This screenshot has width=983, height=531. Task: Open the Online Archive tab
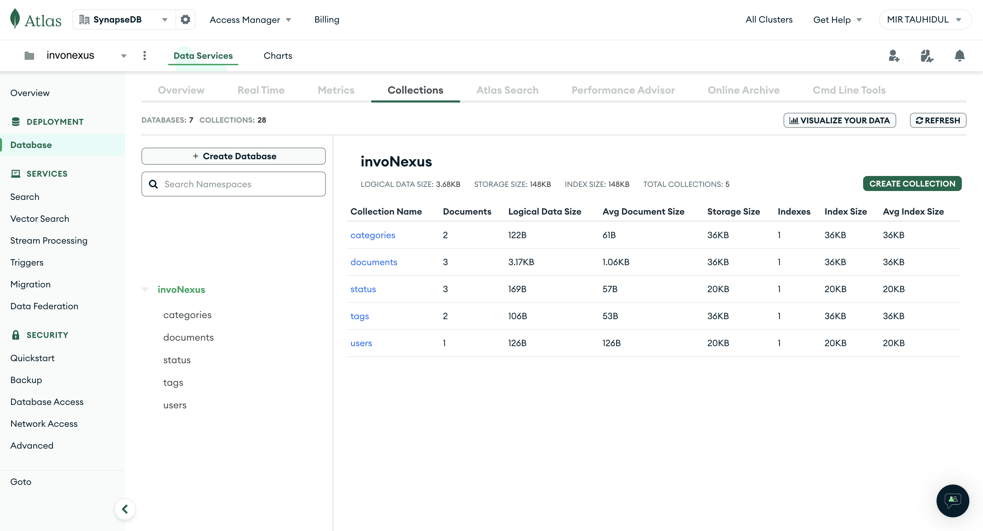743,90
